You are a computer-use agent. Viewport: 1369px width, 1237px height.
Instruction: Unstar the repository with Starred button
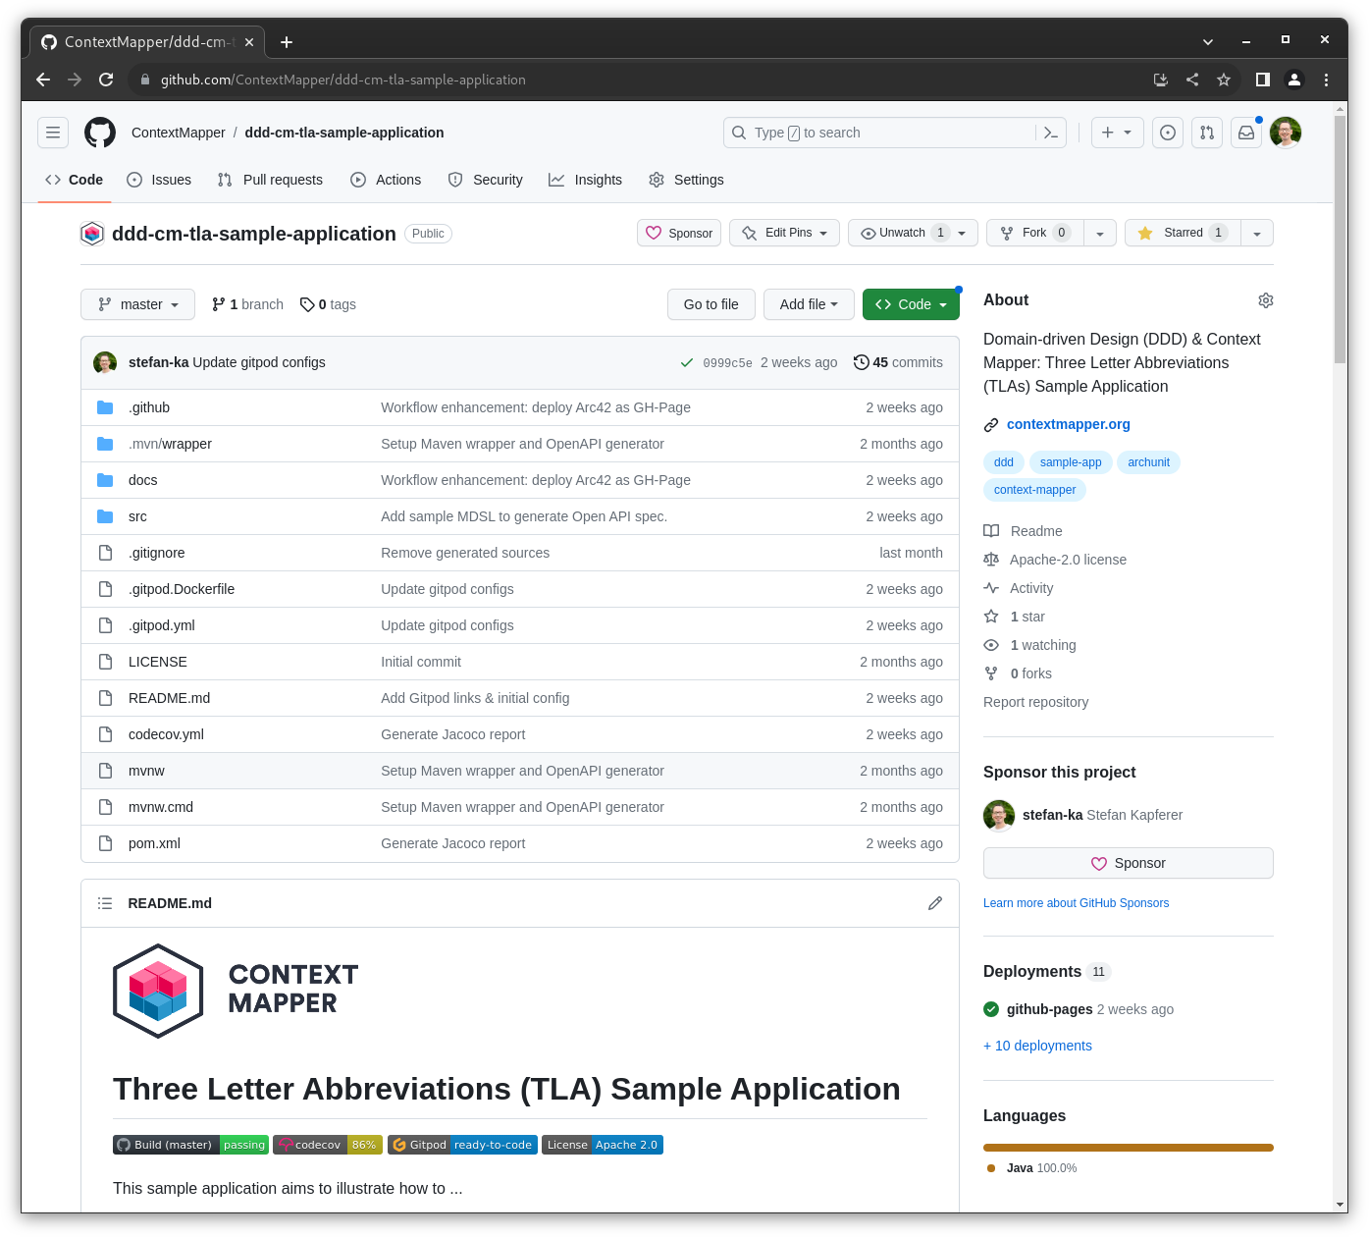point(1183,233)
